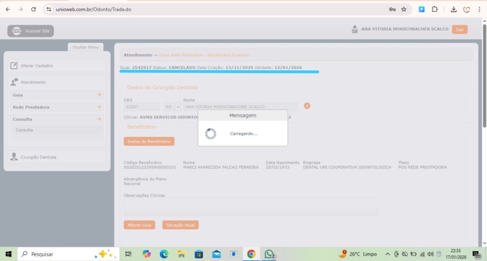Image resolution: width=487 pixels, height=261 pixels.
Task: Open Microsoft Edge from the taskbar
Action: tap(164, 254)
